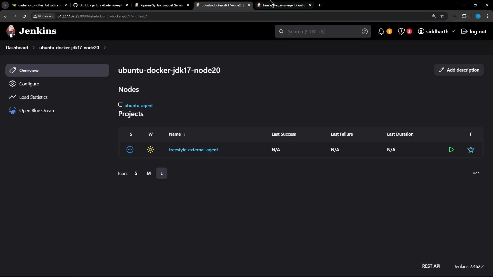
Task: Trigger a build with the play icon
Action: point(451,150)
